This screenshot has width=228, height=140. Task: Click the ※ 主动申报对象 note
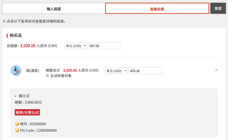(x=59, y=76)
